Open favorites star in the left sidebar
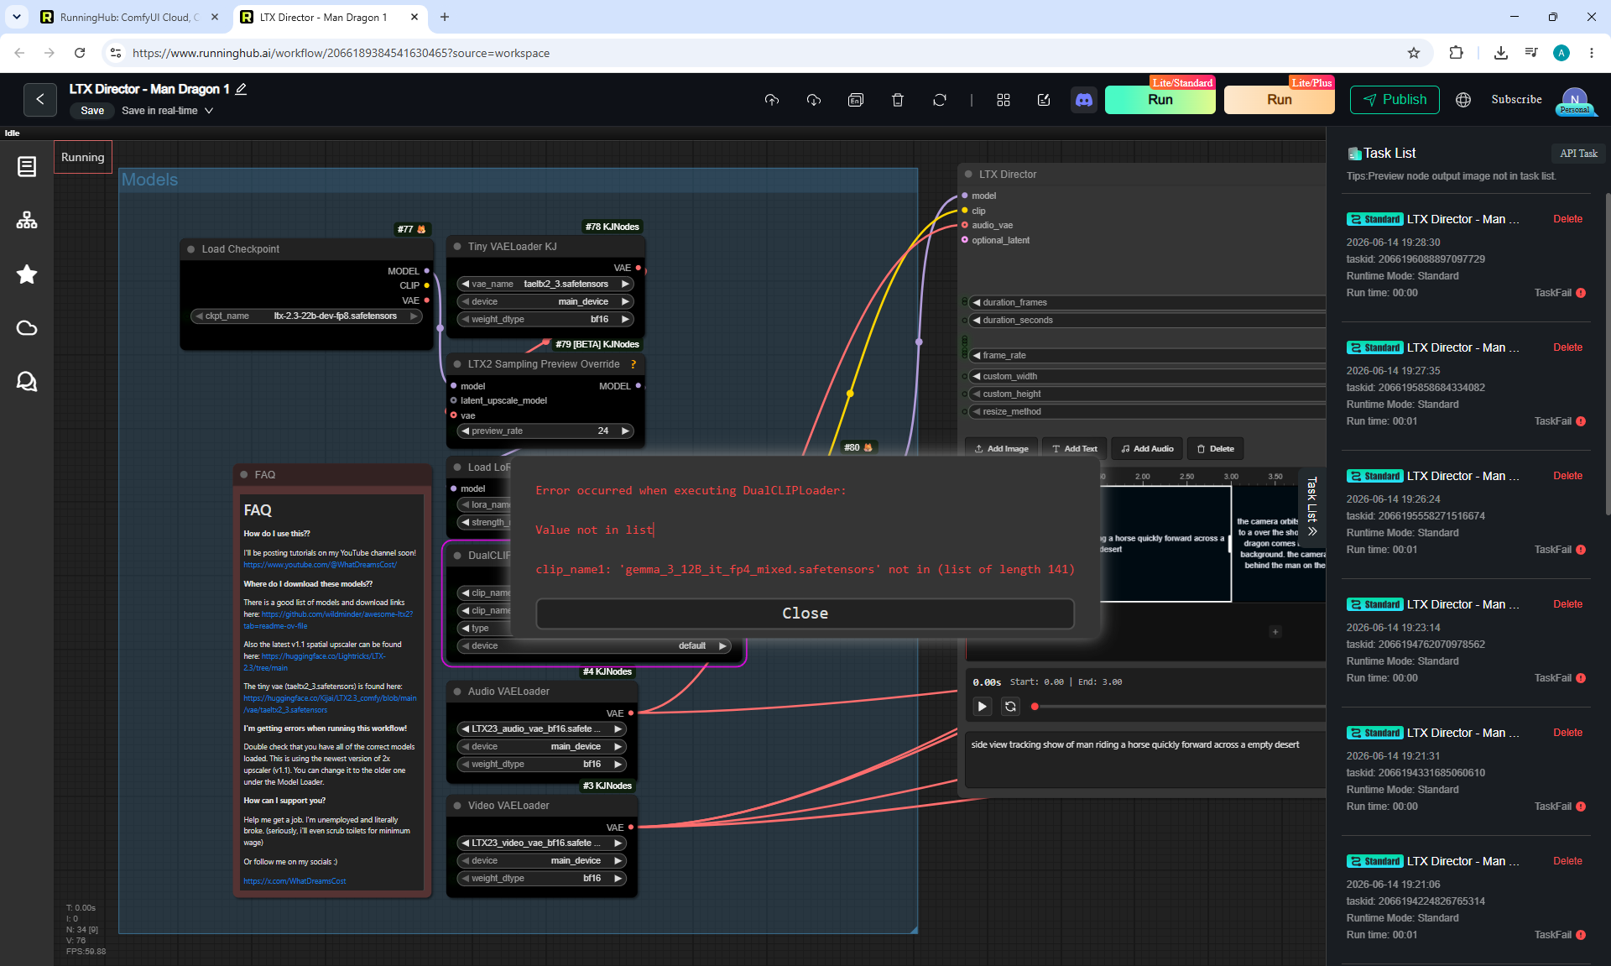Viewport: 1611px width, 966px height. pos(27,274)
